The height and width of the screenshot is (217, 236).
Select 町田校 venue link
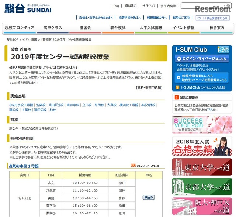pos(99,105)
